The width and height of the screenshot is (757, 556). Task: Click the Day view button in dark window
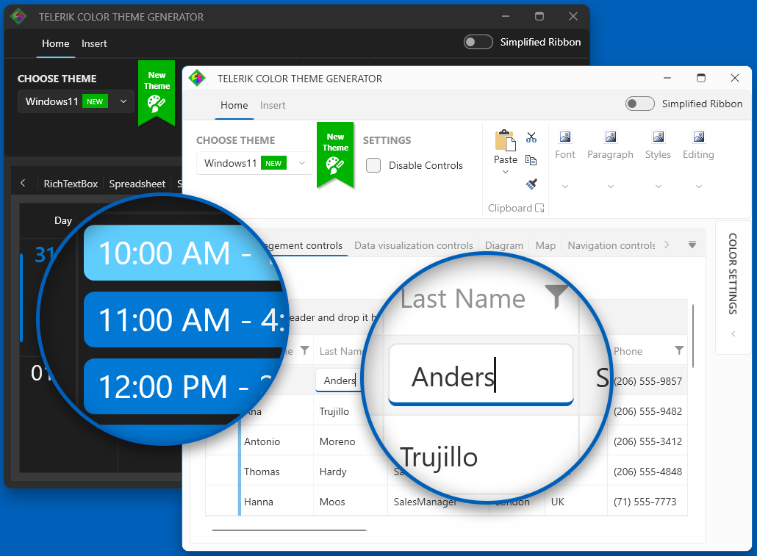pyautogui.click(x=63, y=220)
